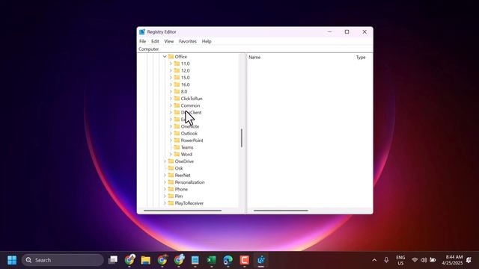Screen dimensions: 479x269
Task: Select the PlayToReceiver folder icon
Action: pyautogui.click(x=171, y=203)
